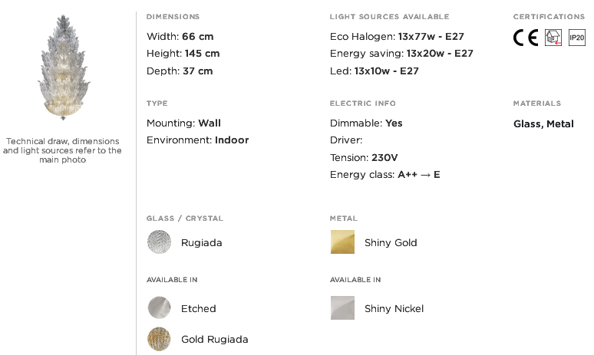Choose the Etched glass finish swatch

tap(159, 307)
